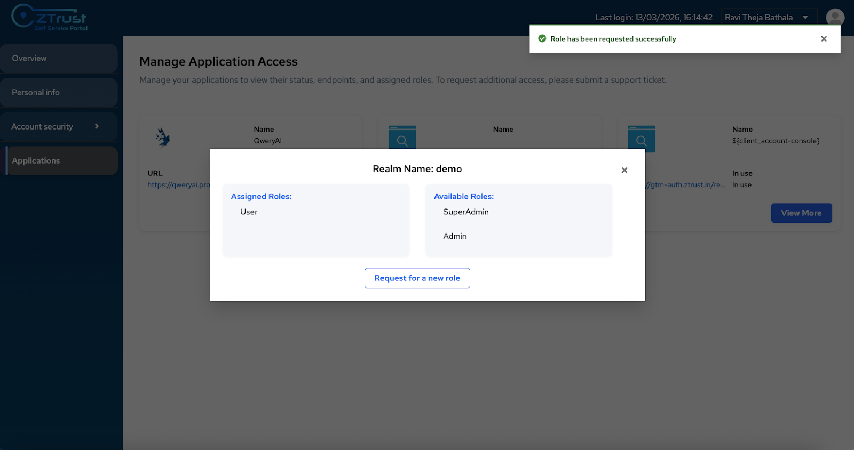The width and height of the screenshot is (854, 450).
Task: Select the SuperAdmin available role
Action: tap(465, 212)
